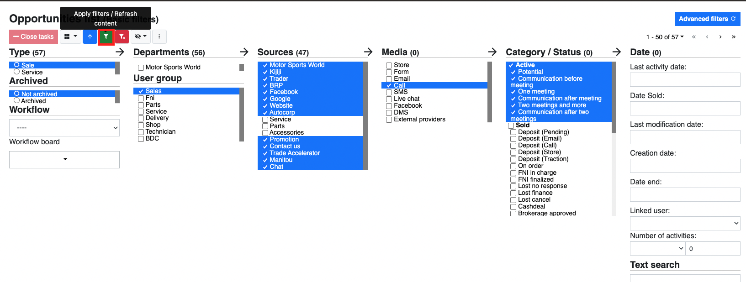Click the arrow next to Media heading
The width and height of the screenshot is (746, 282).
coord(492,52)
